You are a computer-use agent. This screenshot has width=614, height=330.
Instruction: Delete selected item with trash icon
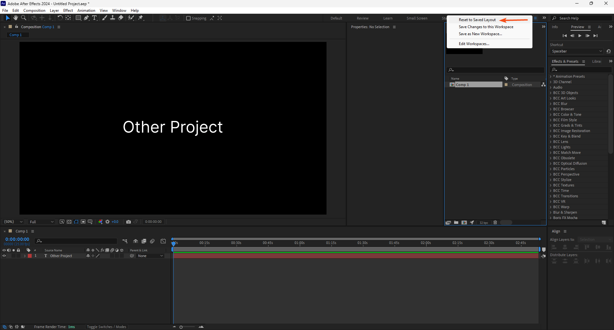click(495, 223)
